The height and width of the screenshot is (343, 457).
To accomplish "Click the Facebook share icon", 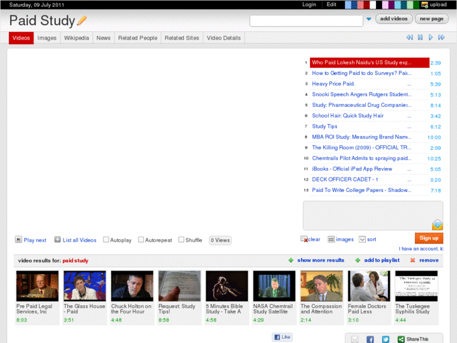I will click(x=370, y=339).
